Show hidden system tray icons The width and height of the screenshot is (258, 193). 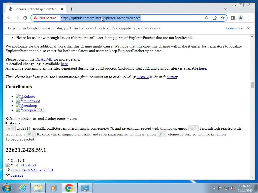214,188
